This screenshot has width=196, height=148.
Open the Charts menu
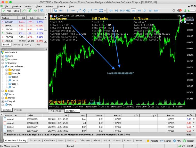pyautogui.click(x=39, y=6)
